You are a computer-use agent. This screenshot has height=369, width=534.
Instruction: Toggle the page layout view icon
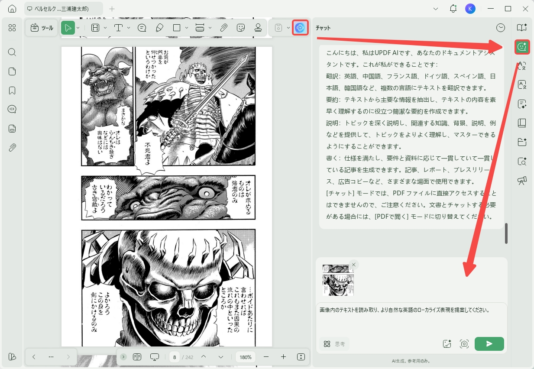137,357
